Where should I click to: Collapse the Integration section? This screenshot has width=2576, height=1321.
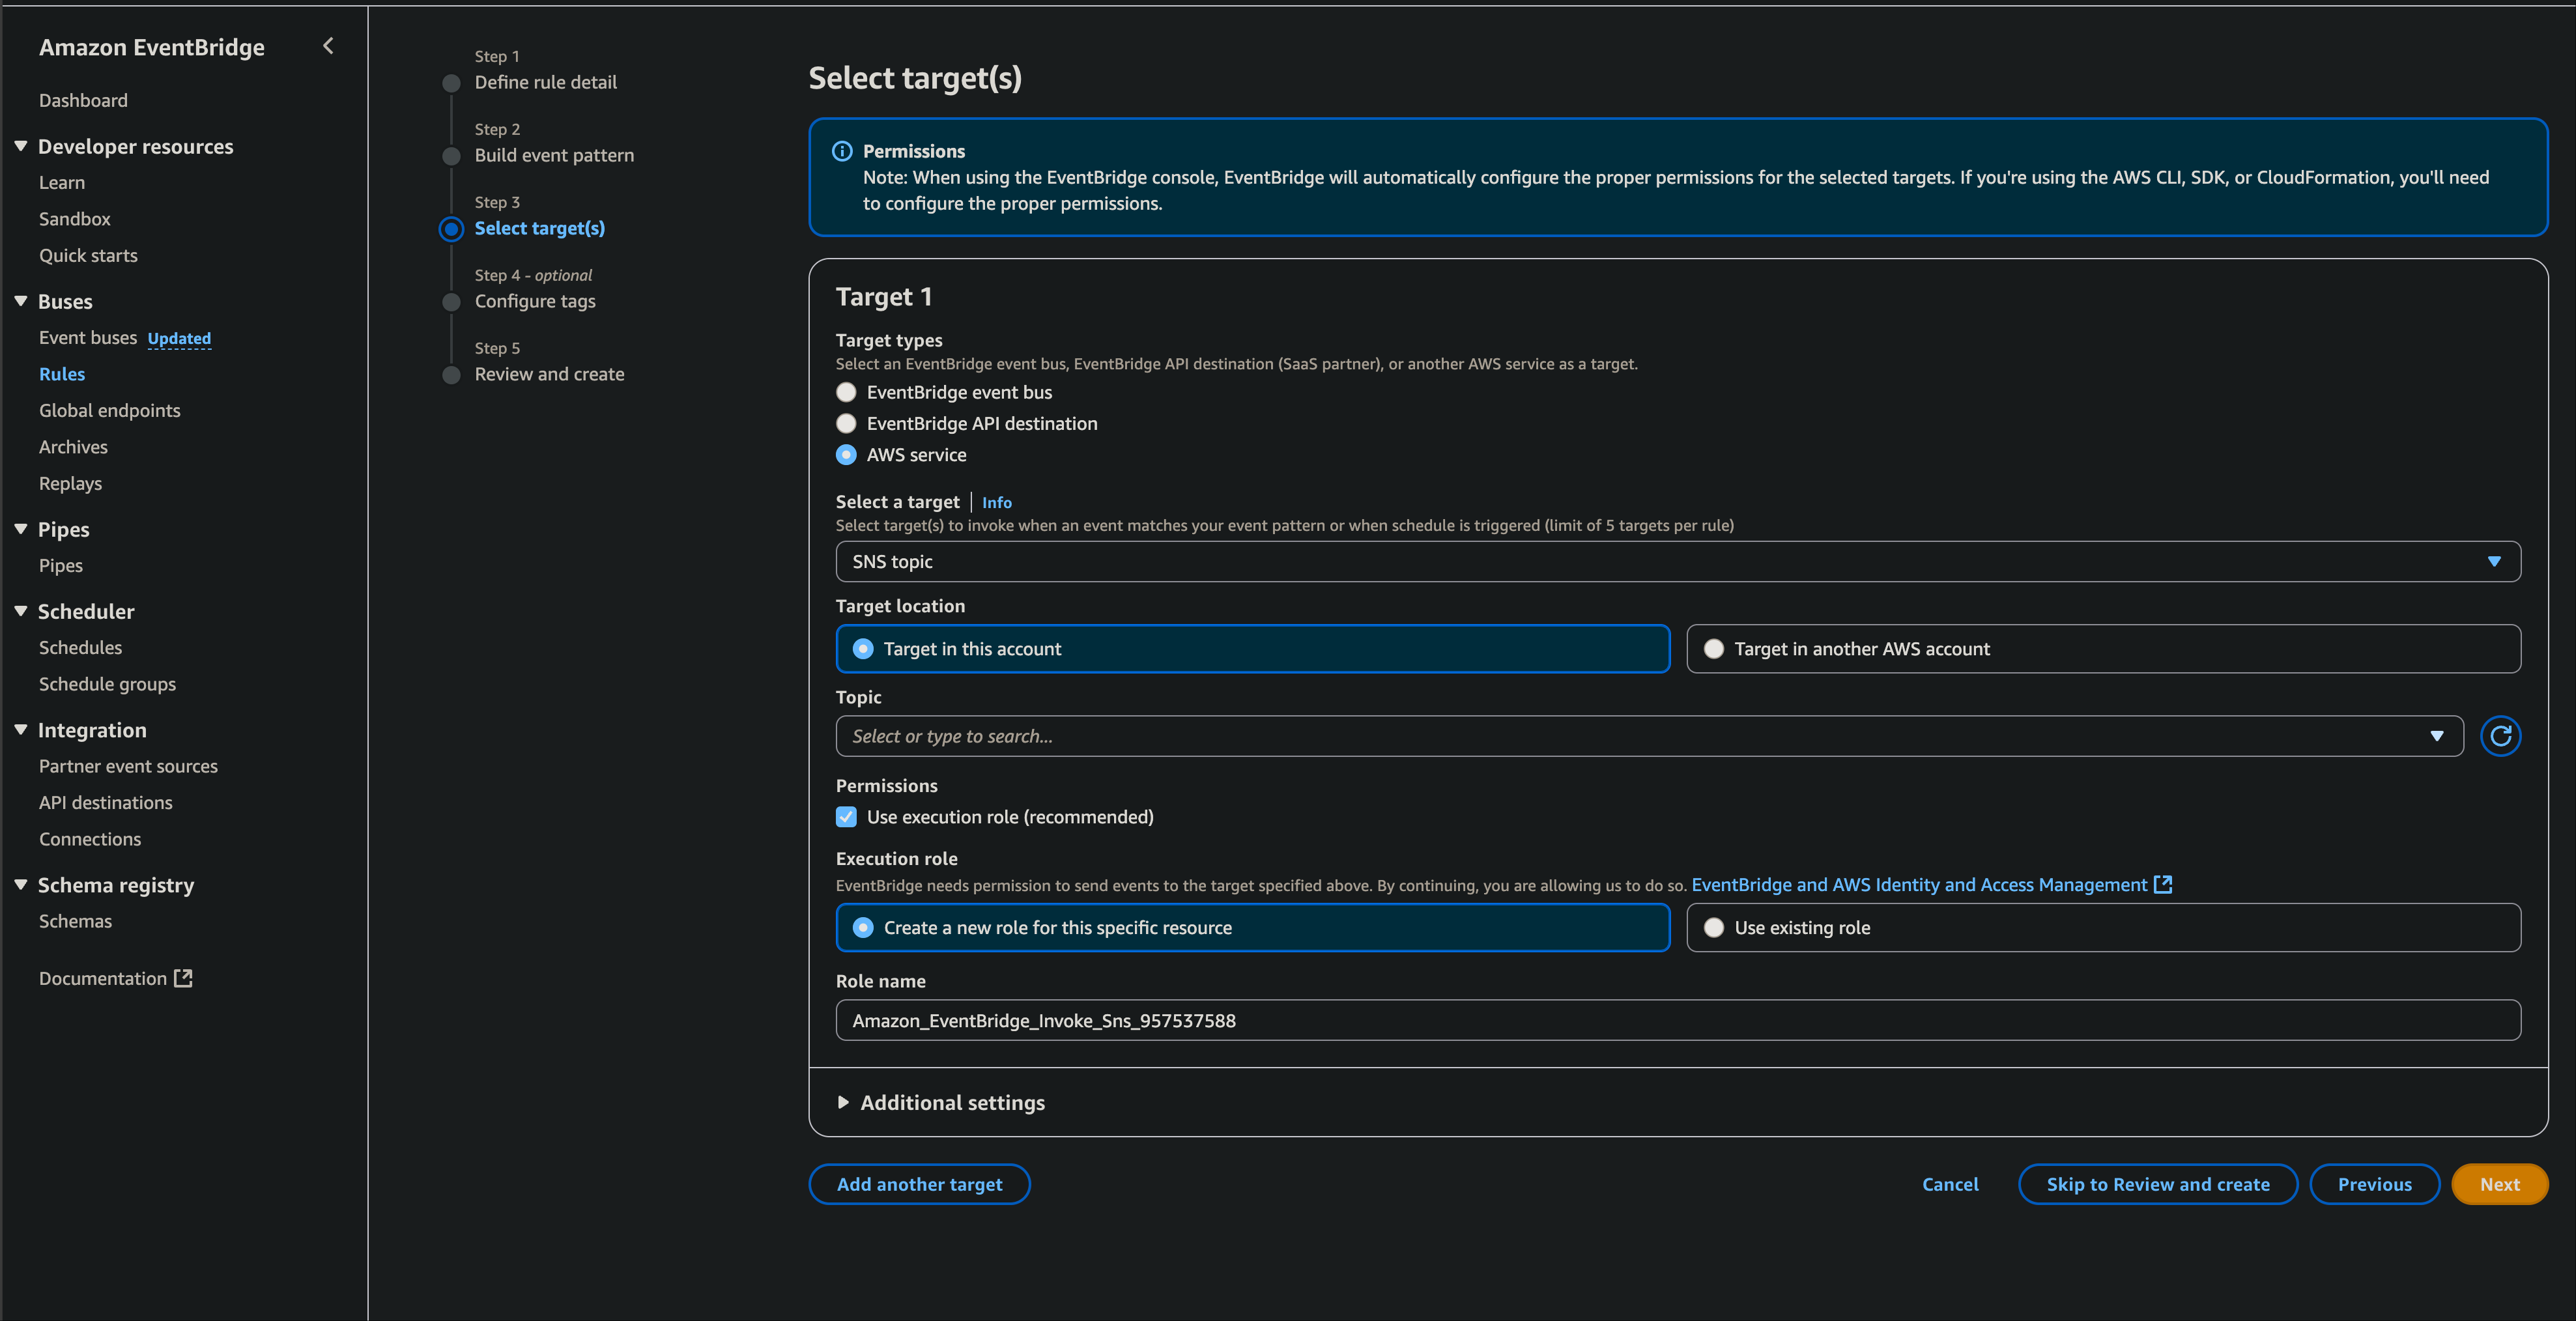pyautogui.click(x=21, y=730)
